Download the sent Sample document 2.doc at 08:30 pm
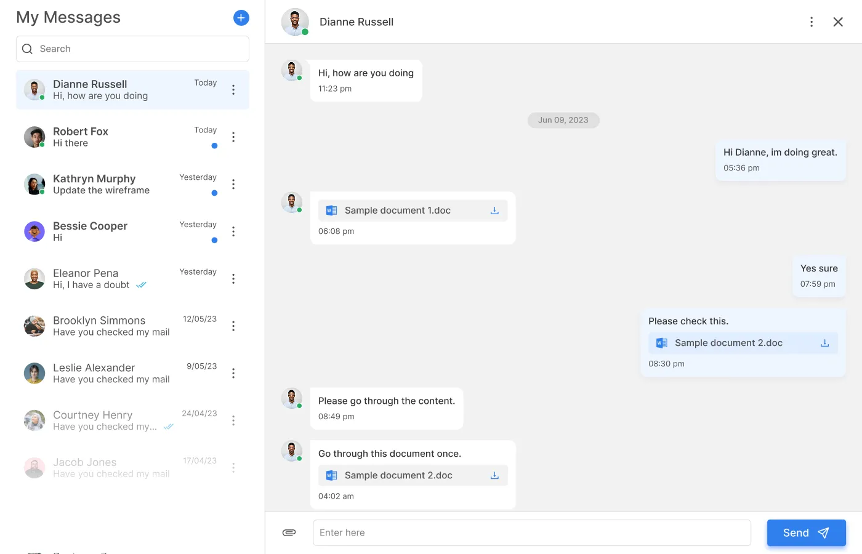Viewport: 862px width, 554px height. (x=824, y=343)
